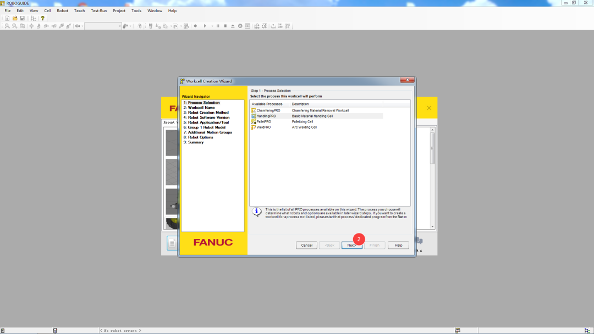
Task: Click the grayed Back button
Action: tap(329, 245)
